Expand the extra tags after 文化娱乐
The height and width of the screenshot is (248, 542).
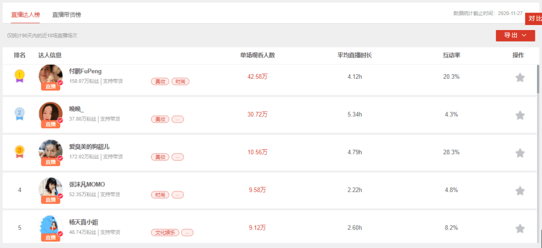187,232
